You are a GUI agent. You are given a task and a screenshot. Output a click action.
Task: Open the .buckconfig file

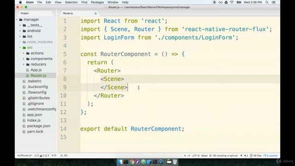click(37, 87)
